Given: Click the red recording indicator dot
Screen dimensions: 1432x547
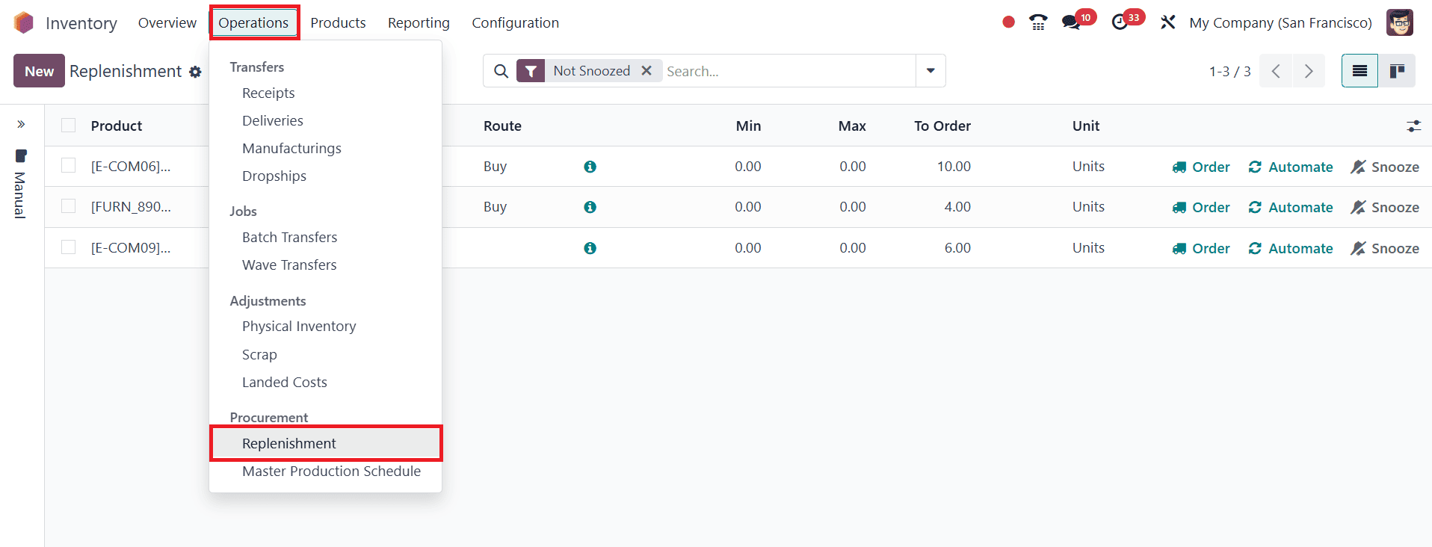Looking at the screenshot, I should tap(1008, 22).
